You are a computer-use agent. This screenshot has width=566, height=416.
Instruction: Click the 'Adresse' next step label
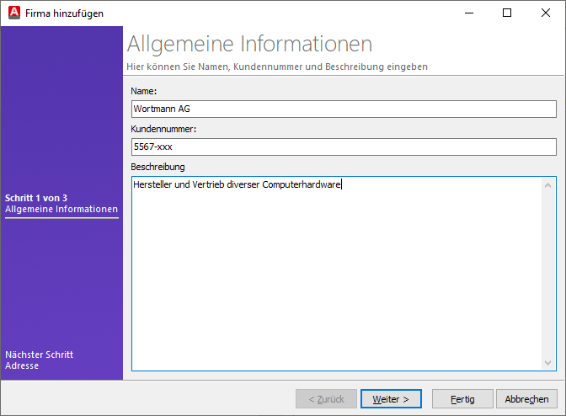22,365
